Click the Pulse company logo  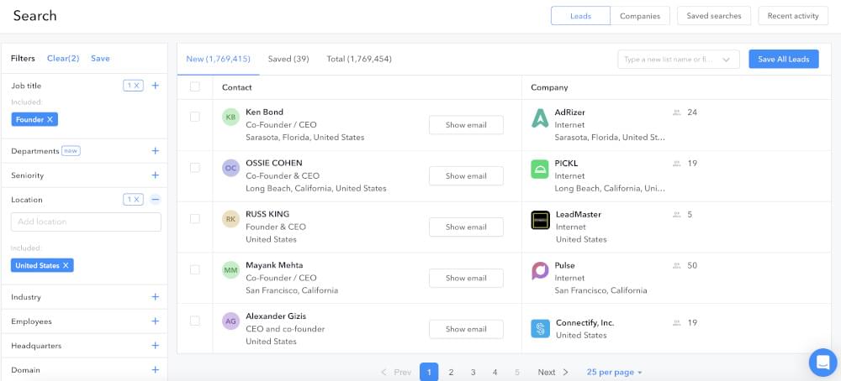[x=540, y=271]
